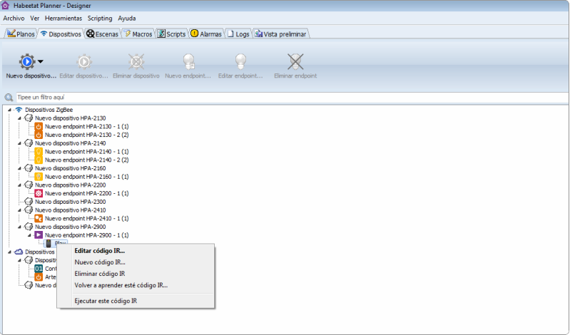Click bulb icon of endpoint HPA-2140 - 1
The width and height of the screenshot is (570, 335).
click(39, 152)
